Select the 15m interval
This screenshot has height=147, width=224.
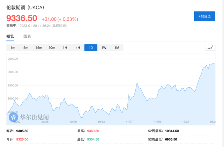pos(39,47)
